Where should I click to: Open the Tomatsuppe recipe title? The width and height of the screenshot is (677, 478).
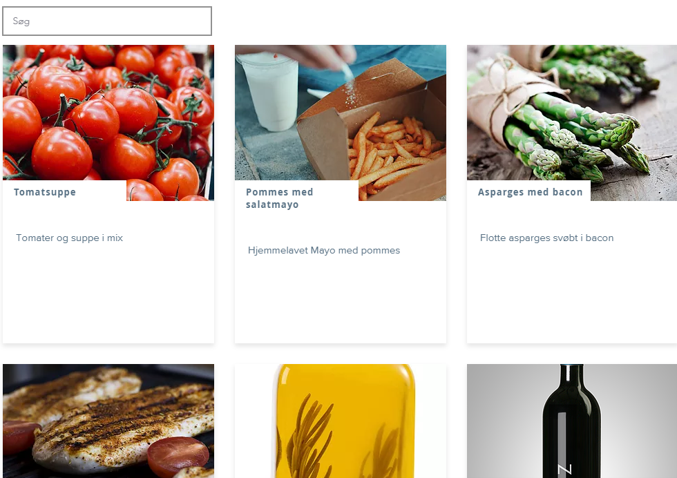click(x=45, y=192)
